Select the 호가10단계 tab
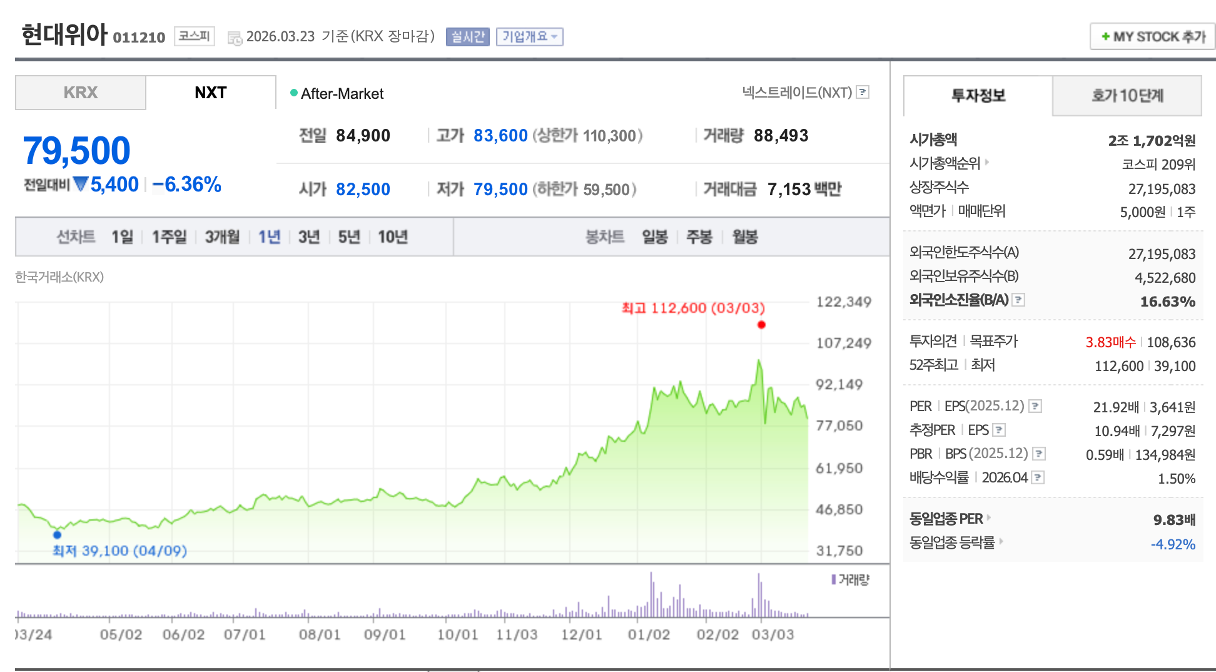 click(x=1127, y=96)
